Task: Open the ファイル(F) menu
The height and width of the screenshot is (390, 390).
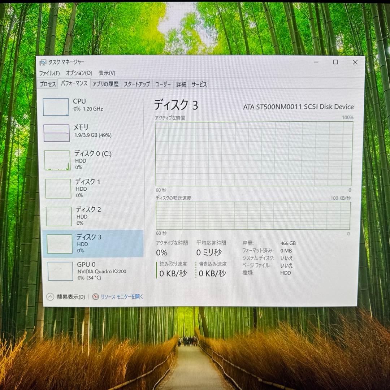Action: [50, 73]
